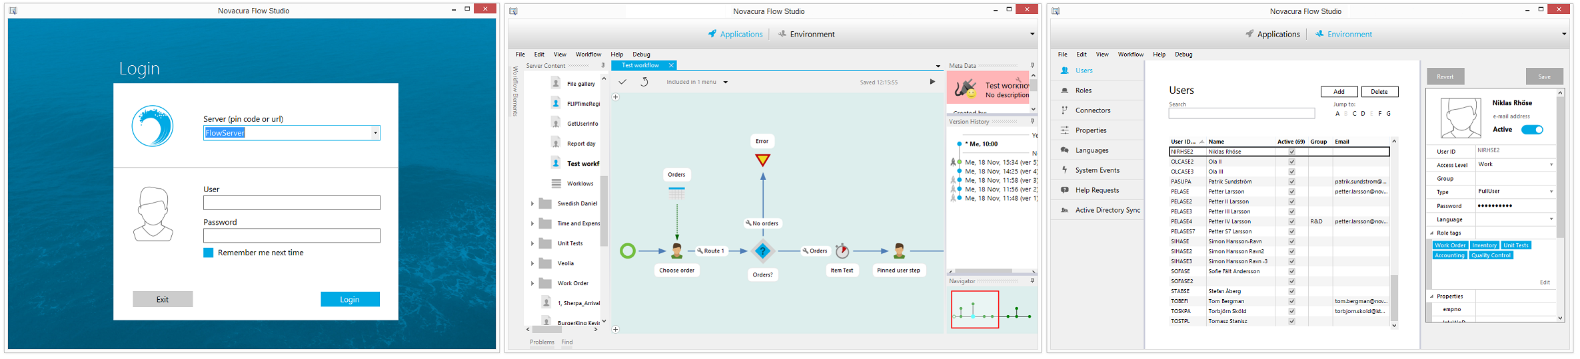Click the Users Search field
Viewport: 1580px width, 359px height.
(x=1241, y=114)
